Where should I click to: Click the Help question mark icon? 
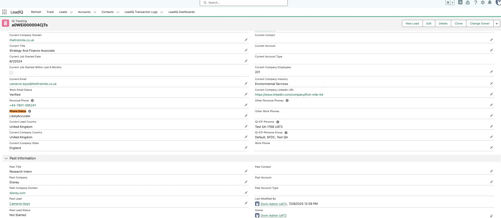click(x=475, y=2)
